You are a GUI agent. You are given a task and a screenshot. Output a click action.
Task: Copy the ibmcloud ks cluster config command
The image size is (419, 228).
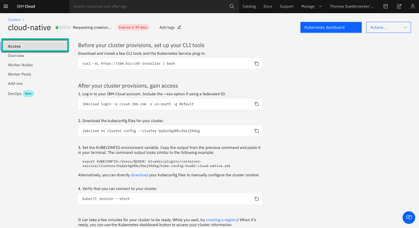tap(257, 131)
